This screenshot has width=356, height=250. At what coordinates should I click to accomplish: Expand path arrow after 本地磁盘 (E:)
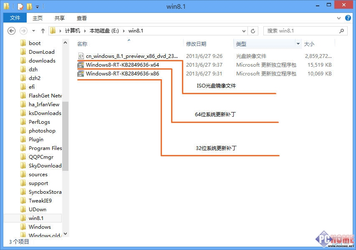tap(124, 31)
